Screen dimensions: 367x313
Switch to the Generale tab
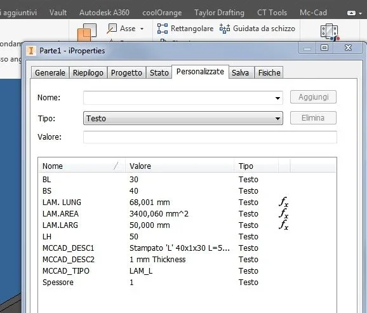pyautogui.click(x=50, y=72)
